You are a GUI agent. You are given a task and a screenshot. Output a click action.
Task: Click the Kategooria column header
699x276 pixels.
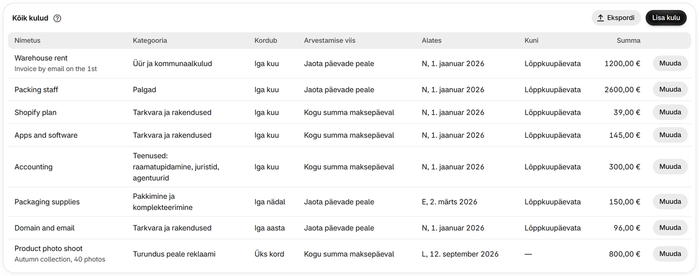point(150,41)
